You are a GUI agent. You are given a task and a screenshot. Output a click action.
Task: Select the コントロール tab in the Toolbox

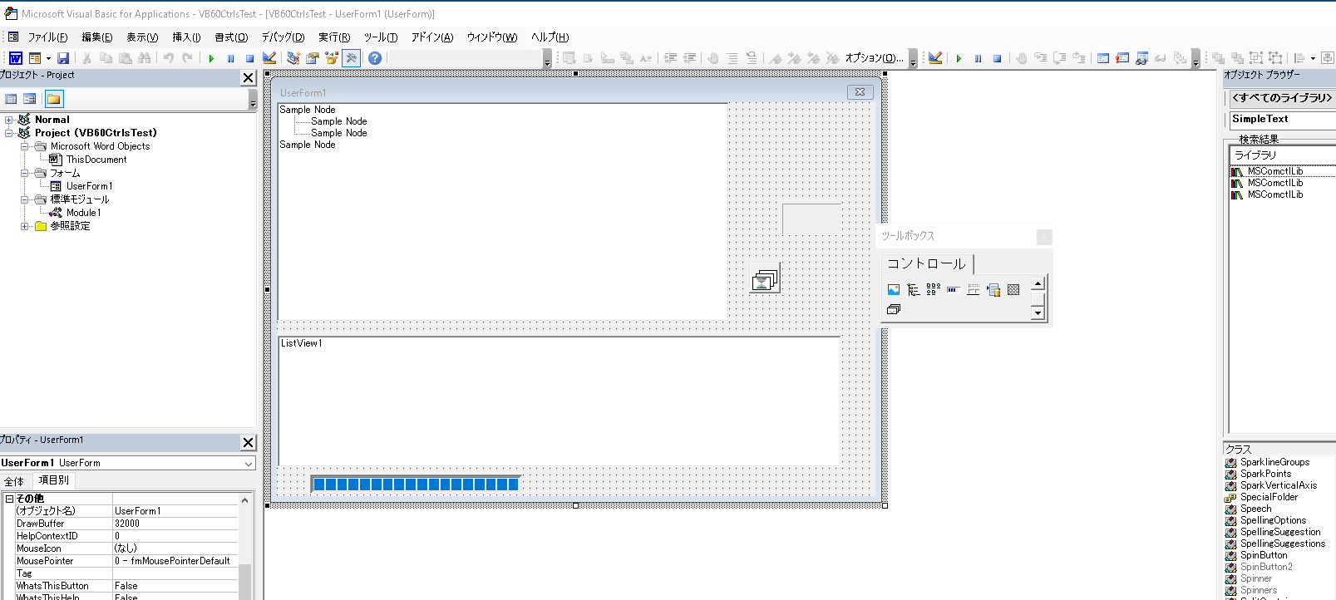(926, 263)
